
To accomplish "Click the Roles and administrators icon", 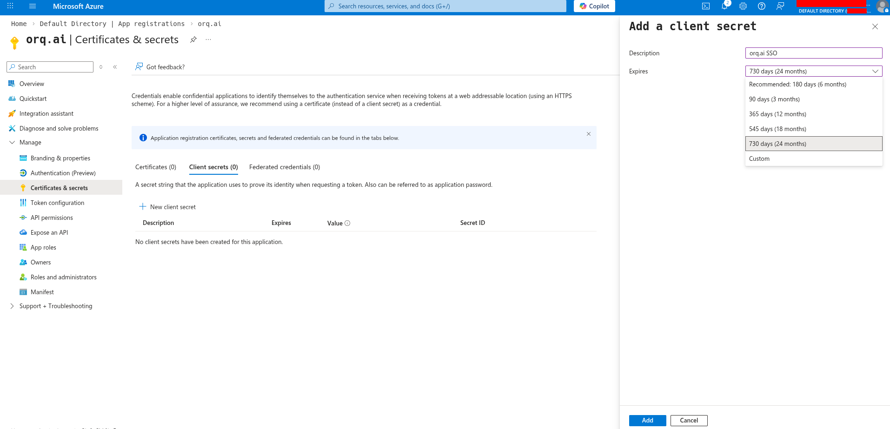I will 23,277.
